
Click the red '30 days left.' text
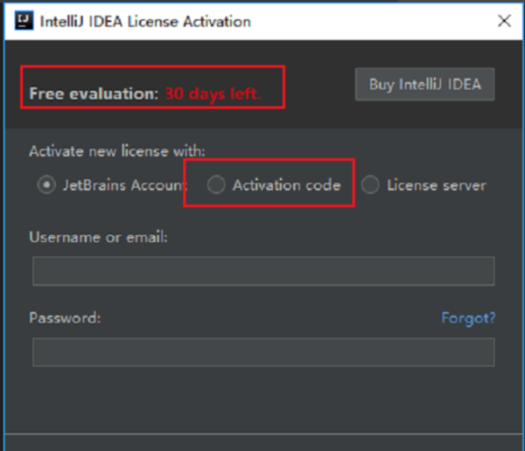pyautogui.click(x=213, y=93)
